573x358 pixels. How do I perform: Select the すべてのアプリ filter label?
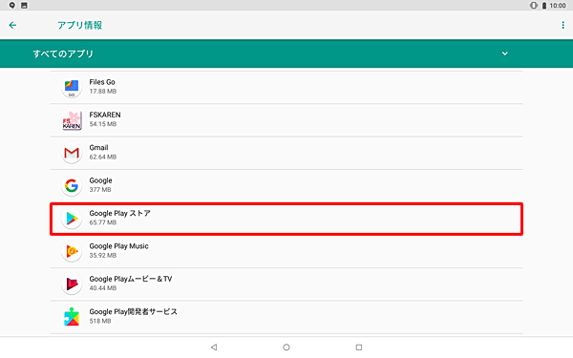63,54
